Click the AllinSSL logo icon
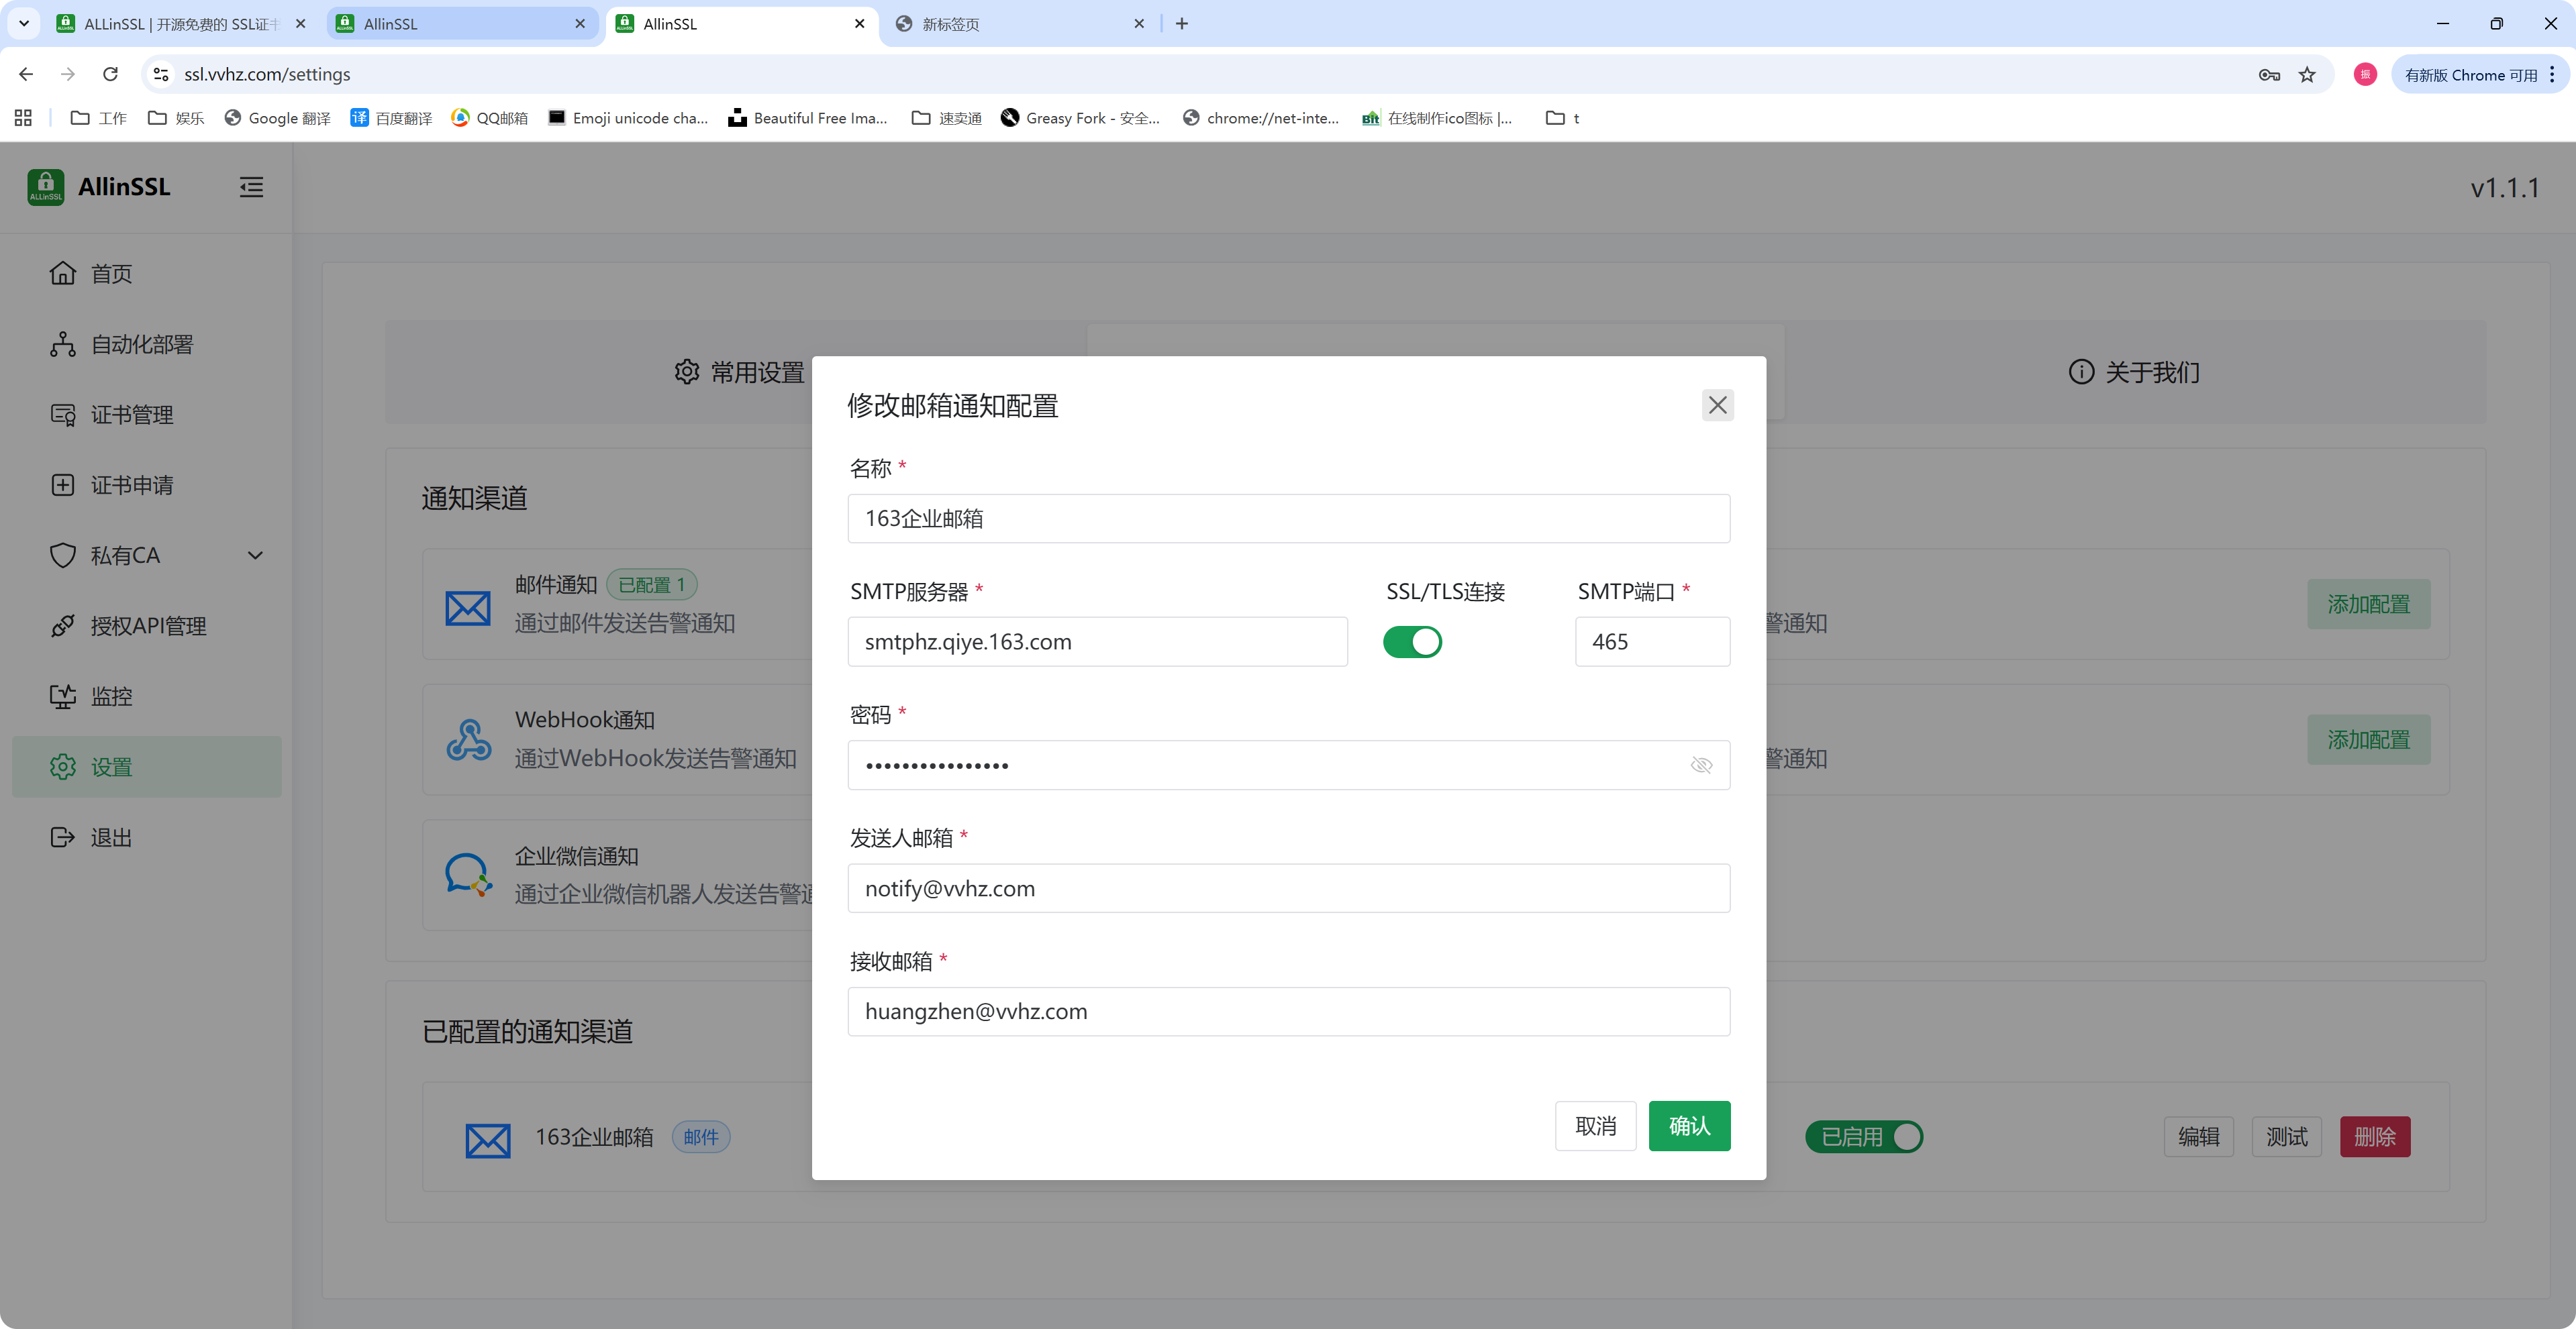This screenshot has height=1329, width=2576. point(45,187)
